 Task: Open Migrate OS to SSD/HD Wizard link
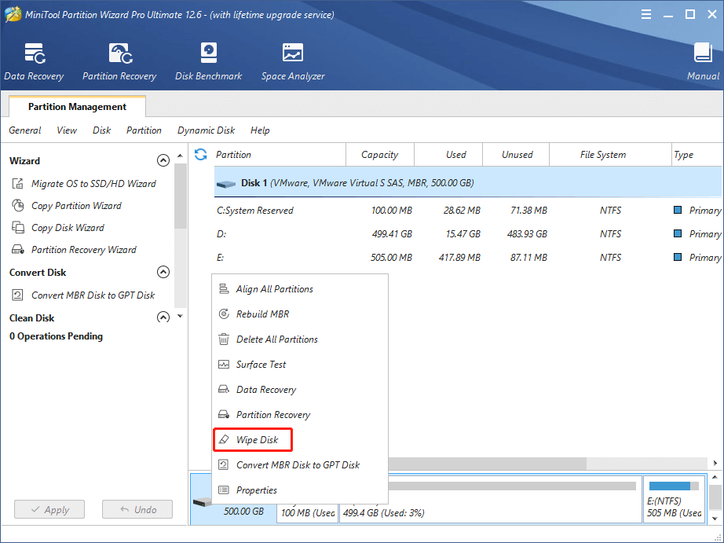(93, 183)
